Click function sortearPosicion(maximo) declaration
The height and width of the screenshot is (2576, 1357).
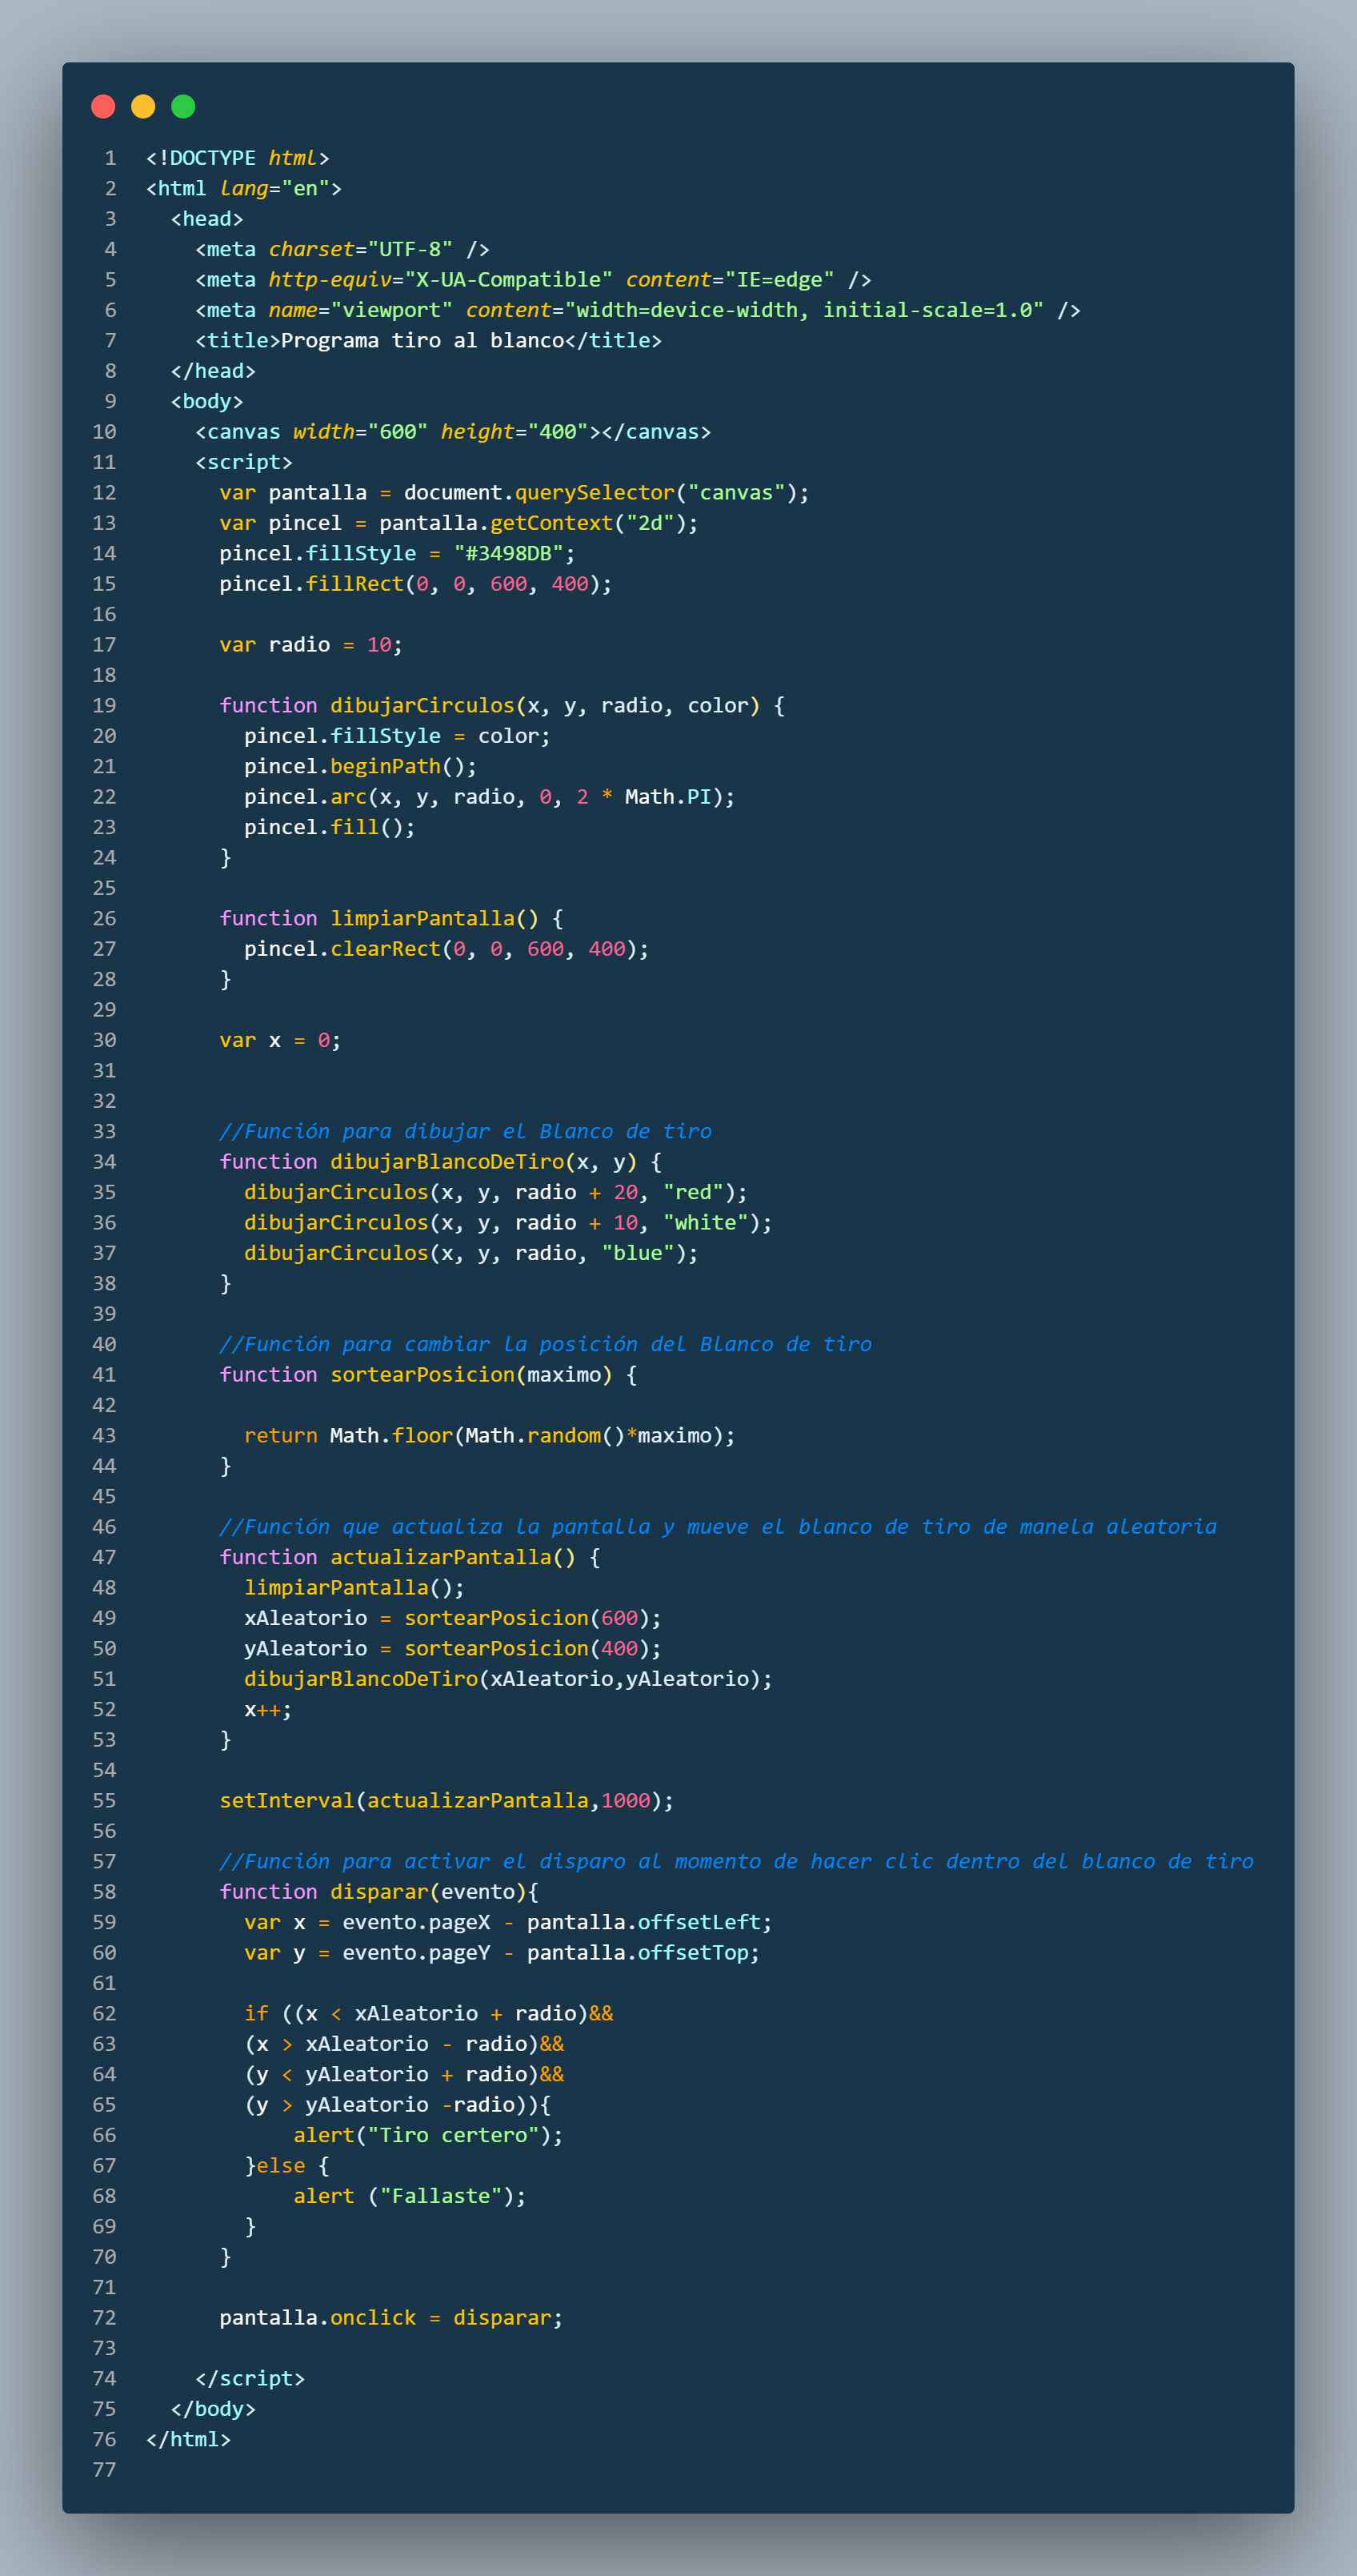(428, 1374)
